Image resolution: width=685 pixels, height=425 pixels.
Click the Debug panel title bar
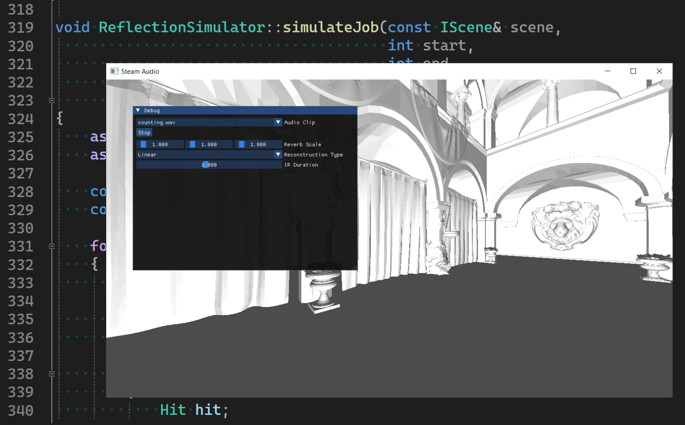tap(245, 110)
